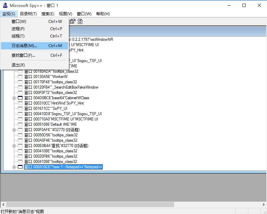Open the 窗口(W) menu in menu bar
267x214 pixels.
[x=84, y=14]
